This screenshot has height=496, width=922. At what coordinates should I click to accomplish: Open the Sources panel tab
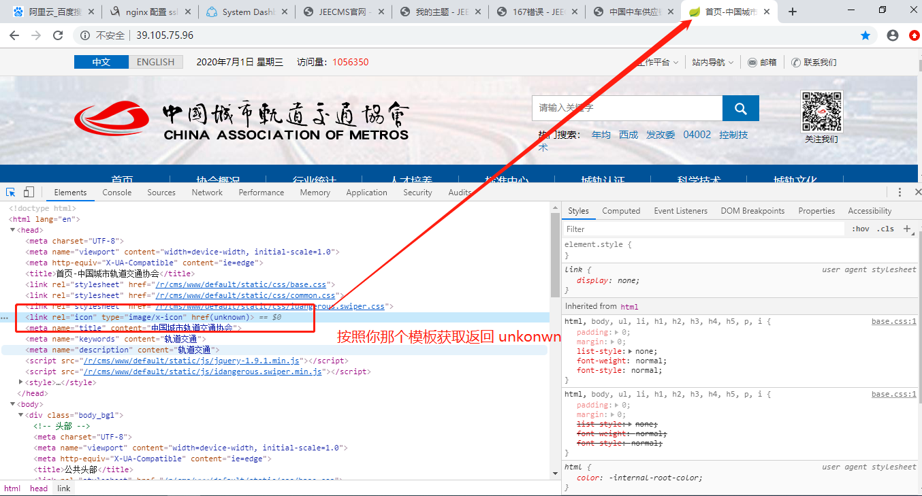[161, 193]
